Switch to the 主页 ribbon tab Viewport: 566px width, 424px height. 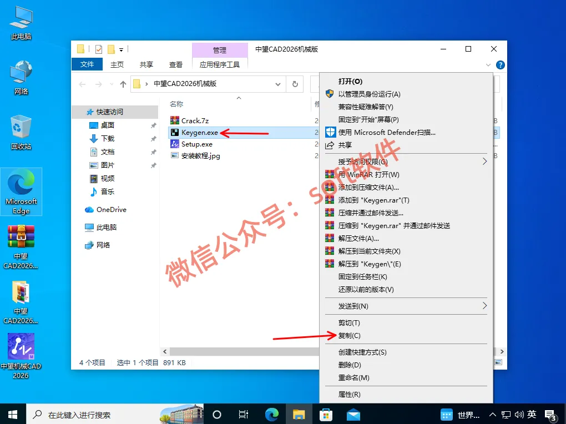tap(117, 64)
